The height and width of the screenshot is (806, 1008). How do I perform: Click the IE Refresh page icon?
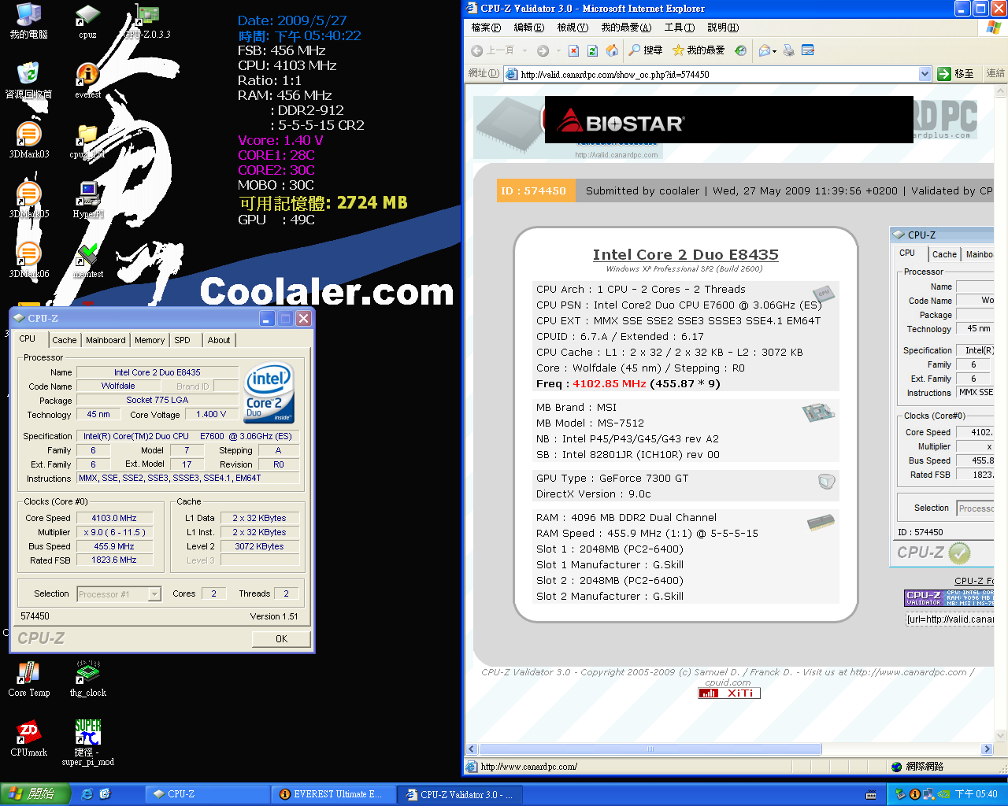(592, 50)
